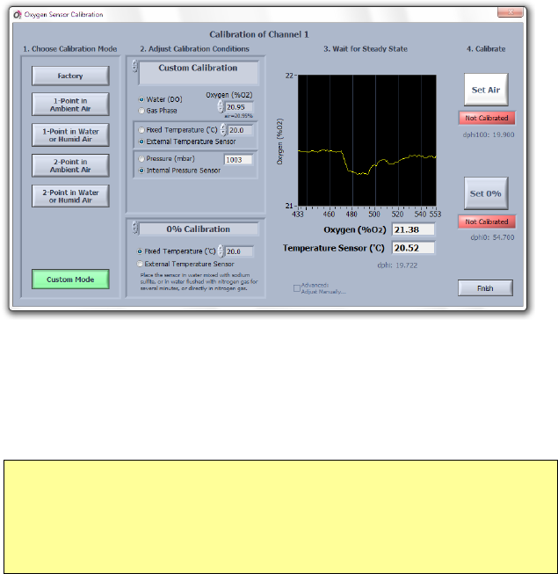
Task: Choose 1-Point in Water or Humid Air
Action: 70,135
